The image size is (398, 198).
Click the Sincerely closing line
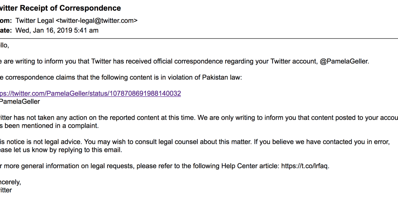click(10, 182)
